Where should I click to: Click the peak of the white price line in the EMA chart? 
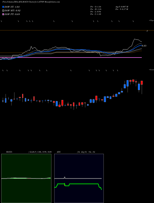[x=135, y=39]
